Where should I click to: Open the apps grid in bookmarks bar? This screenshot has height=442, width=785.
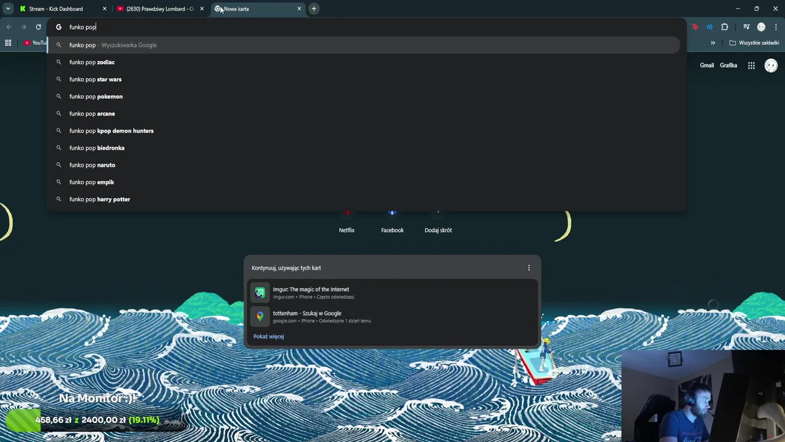tap(8, 43)
